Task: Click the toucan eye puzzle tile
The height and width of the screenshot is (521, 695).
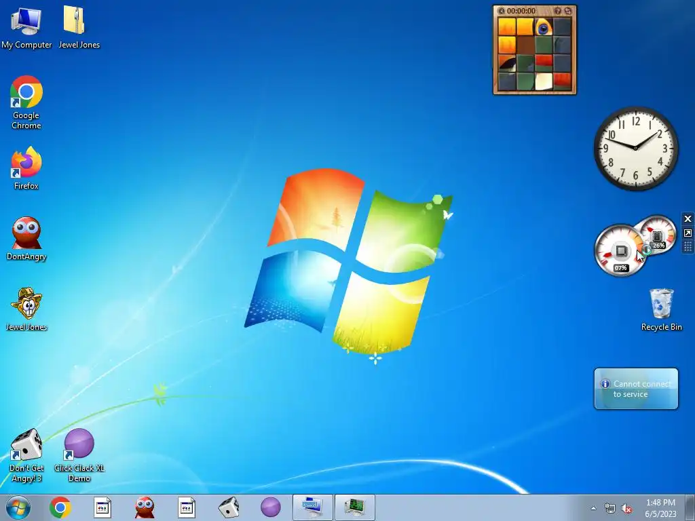Action: click(x=544, y=27)
